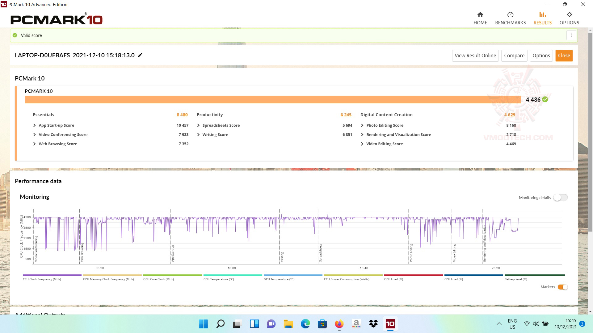Go to the Benchmarks gauge icon

(x=510, y=15)
